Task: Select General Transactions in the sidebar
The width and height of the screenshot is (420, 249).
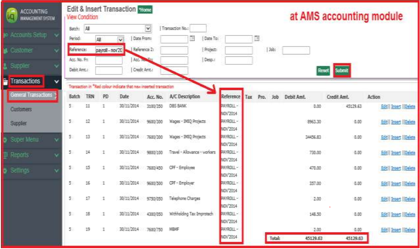Action: 31,95
